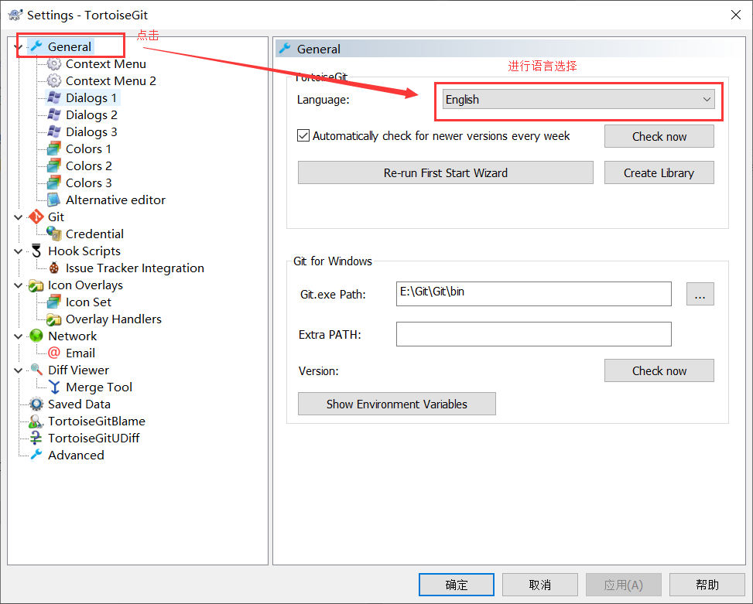The image size is (753, 604).
Task: Open help with 帮助 button
Action: coord(707,585)
